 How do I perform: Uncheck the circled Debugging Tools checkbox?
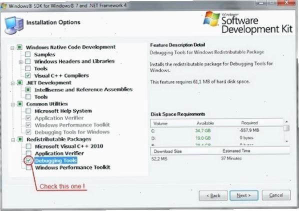coord(28,160)
